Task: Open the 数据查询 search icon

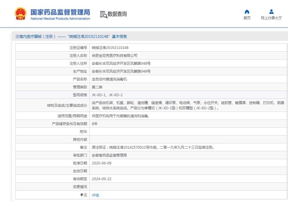Action: pyautogui.click(x=104, y=14)
